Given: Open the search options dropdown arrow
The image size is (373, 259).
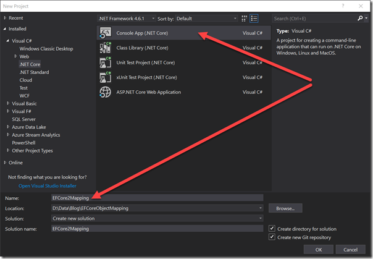Looking at the screenshot, I should pos(366,19).
